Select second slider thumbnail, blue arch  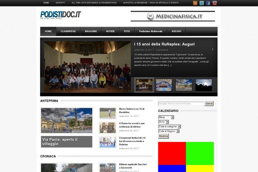click(164, 85)
